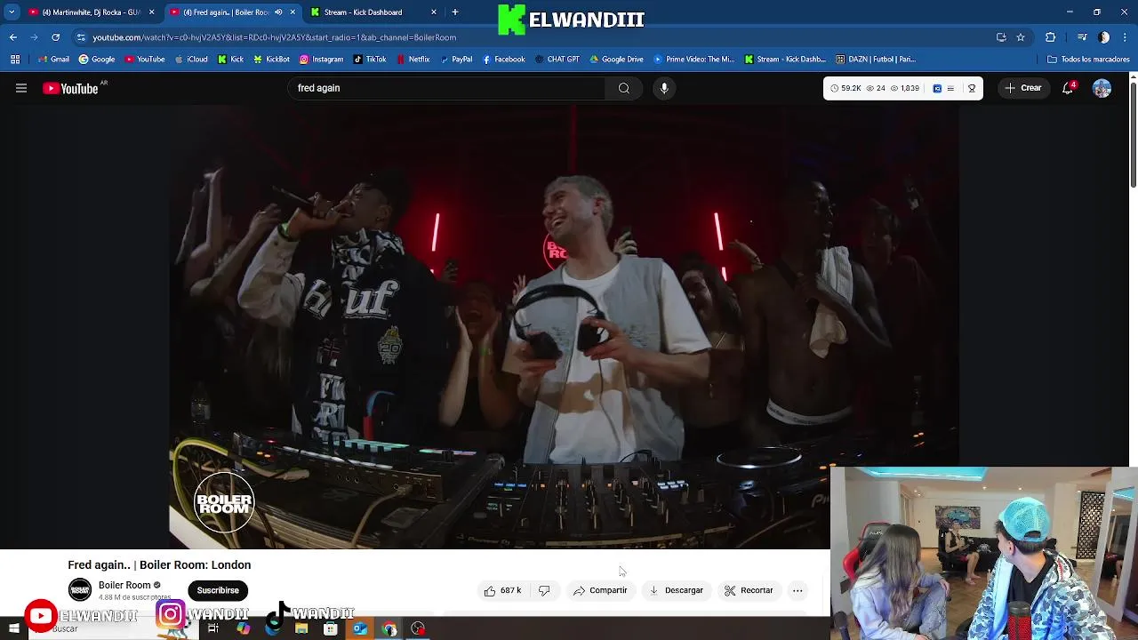Open the PayPal bookmark
This screenshot has height=640, width=1138.
(455, 60)
